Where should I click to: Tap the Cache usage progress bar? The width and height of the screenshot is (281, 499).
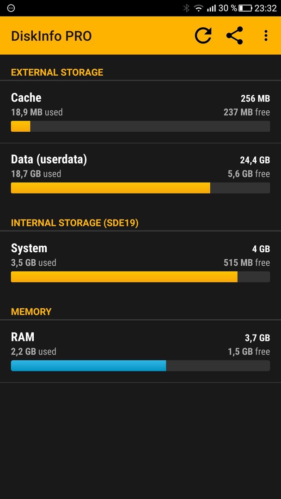coord(140,126)
